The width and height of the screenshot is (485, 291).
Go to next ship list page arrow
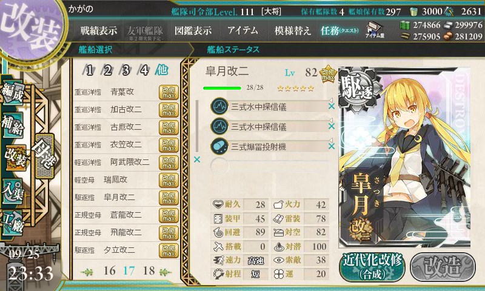point(165,272)
